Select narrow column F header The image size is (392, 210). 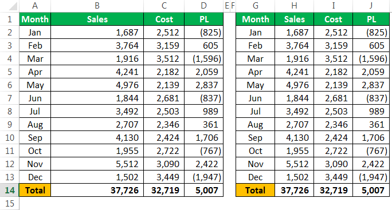point(233,6)
